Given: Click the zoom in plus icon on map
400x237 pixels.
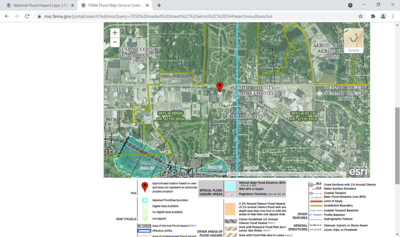Looking at the screenshot, I should 114,33.
